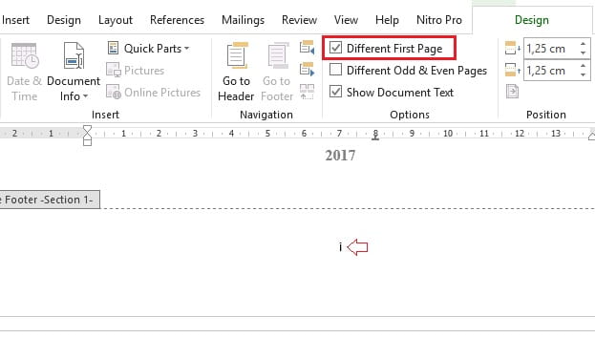595x359 pixels.
Task: Insert Pictures from the Insert group
Action: [x=135, y=71]
